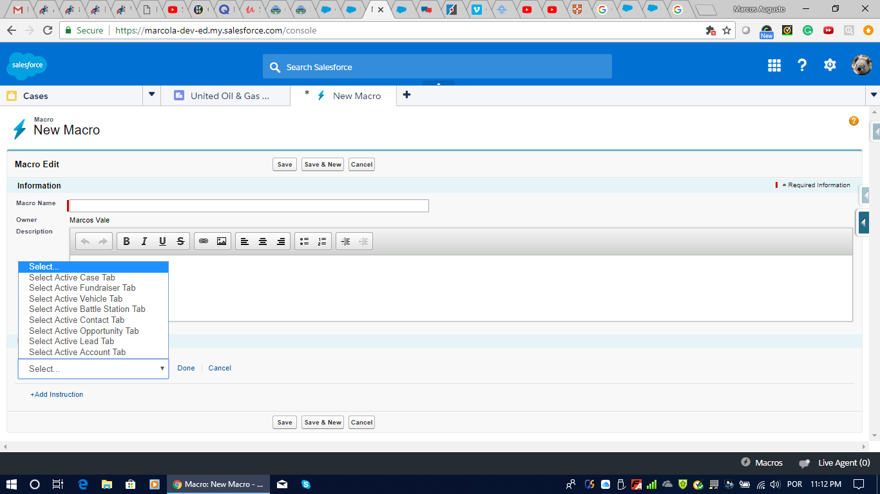Toggle italic formatting in the Description editor
The image size is (880, 494).
tap(144, 241)
